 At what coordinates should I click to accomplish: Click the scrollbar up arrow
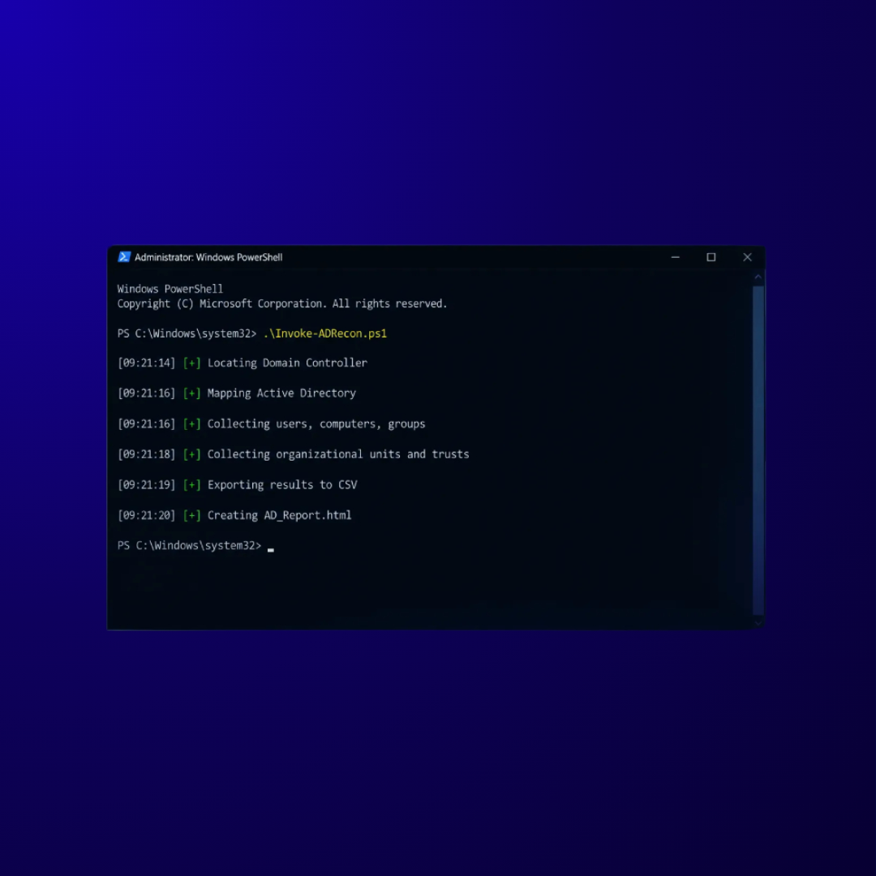coord(758,277)
